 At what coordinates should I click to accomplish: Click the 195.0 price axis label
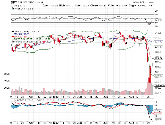pyautogui.click(x=158, y=67)
